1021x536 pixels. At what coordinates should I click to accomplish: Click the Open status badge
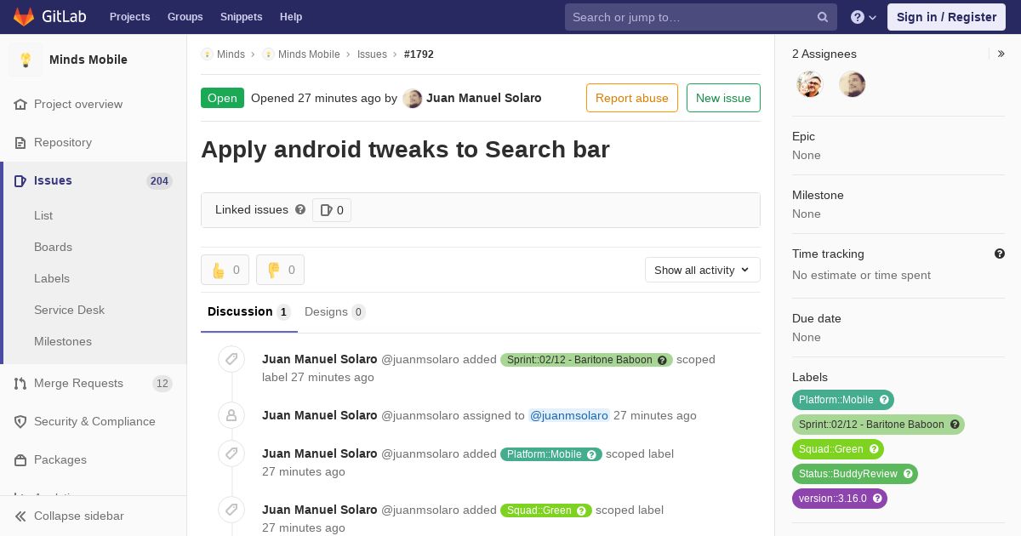pos(222,98)
